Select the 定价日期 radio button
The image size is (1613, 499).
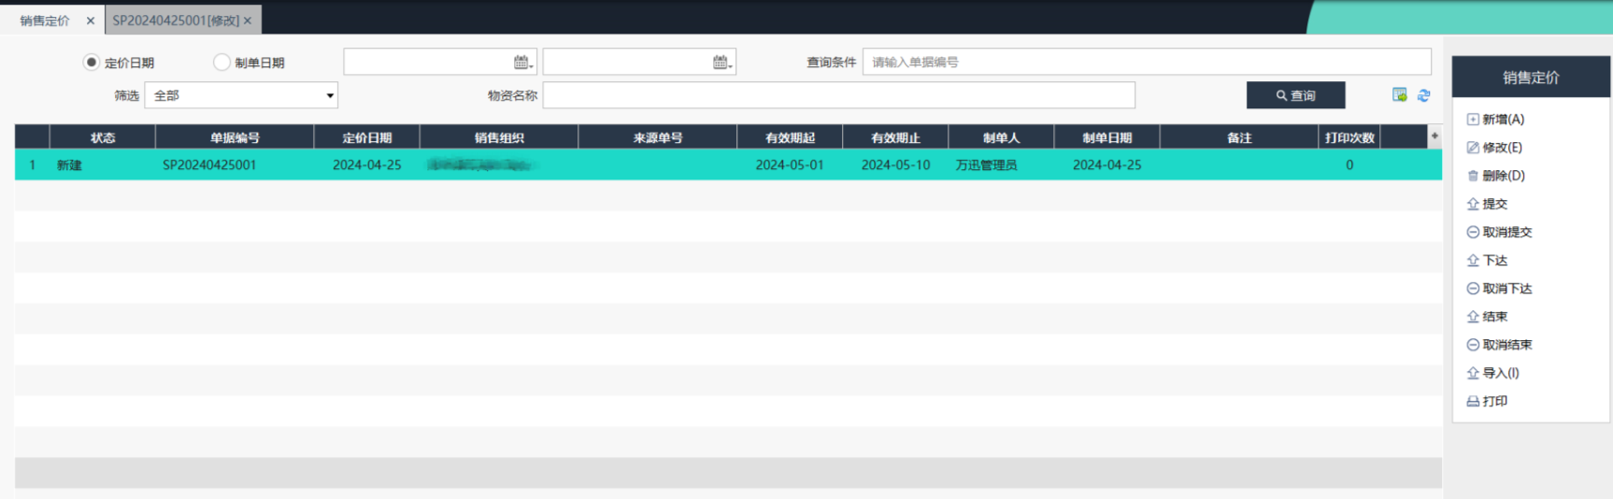coord(92,63)
